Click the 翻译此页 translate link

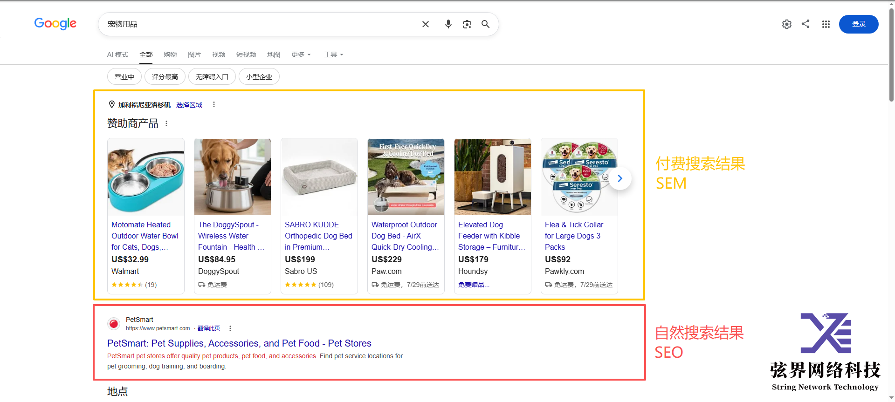tap(209, 328)
